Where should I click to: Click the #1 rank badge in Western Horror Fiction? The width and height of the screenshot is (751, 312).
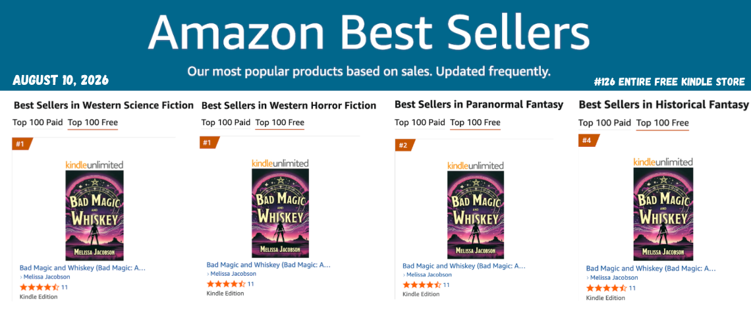(209, 143)
